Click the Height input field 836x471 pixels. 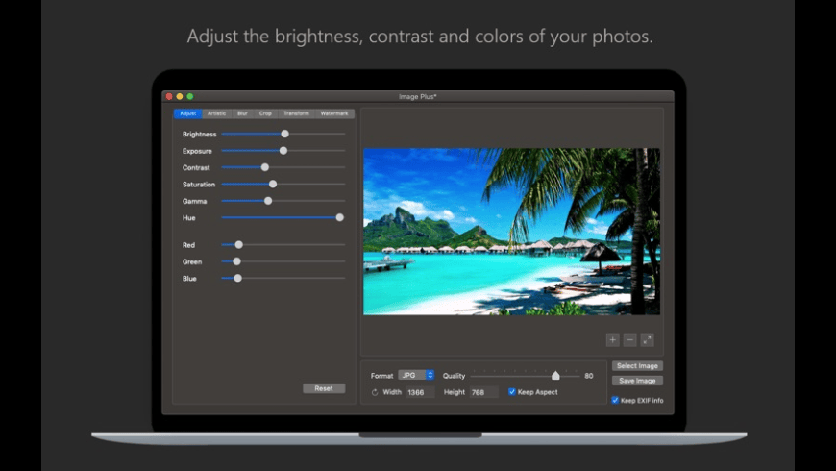pos(483,392)
